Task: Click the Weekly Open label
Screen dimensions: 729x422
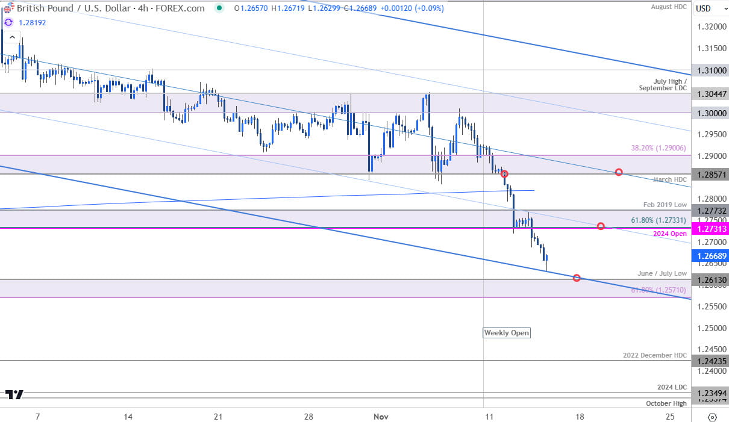Action: 506,333
